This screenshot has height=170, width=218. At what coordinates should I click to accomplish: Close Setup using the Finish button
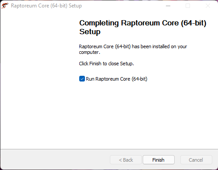158,160
